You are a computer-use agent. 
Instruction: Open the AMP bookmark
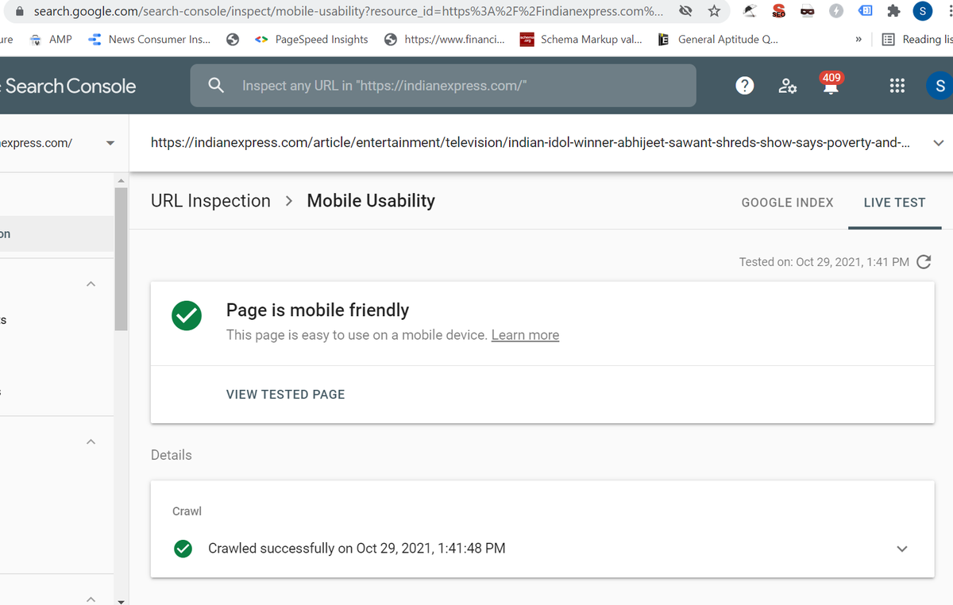click(51, 40)
